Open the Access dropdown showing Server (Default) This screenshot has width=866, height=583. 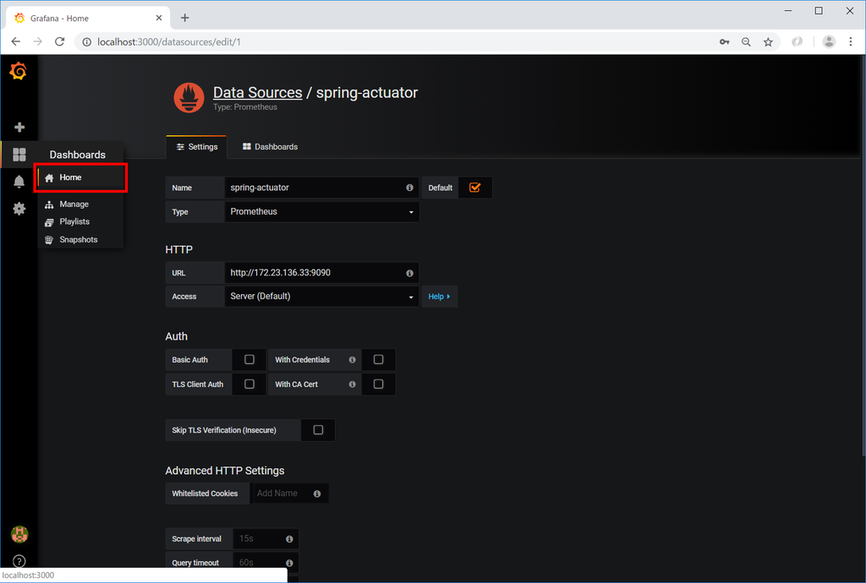[x=322, y=297]
